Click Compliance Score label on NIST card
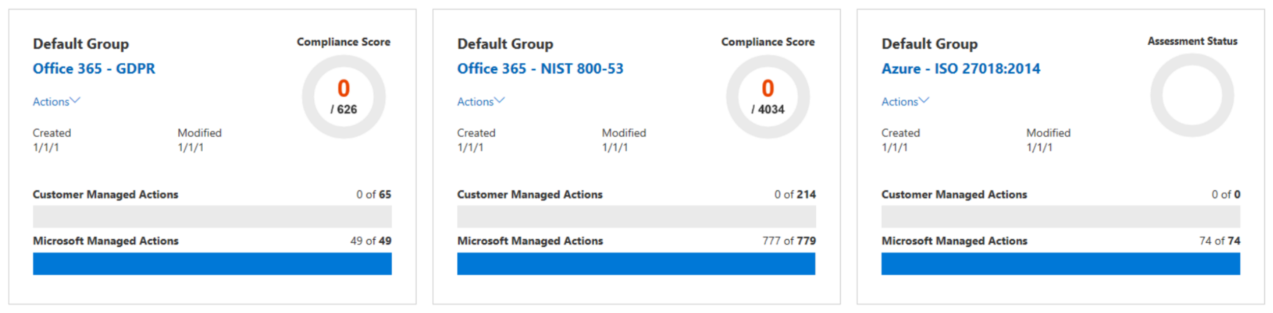Image resolution: width=1273 pixels, height=313 pixels. 768,42
